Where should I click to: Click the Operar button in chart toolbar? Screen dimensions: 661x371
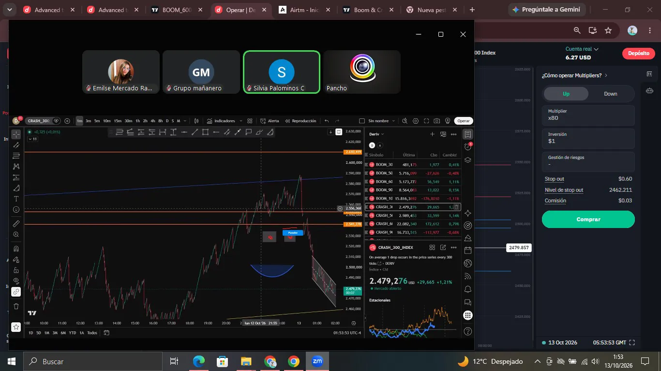(x=464, y=121)
